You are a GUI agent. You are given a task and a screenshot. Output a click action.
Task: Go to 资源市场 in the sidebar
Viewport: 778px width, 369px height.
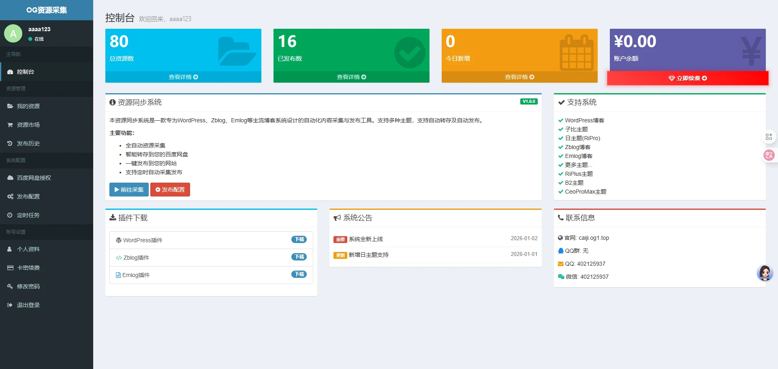pos(28,125)
